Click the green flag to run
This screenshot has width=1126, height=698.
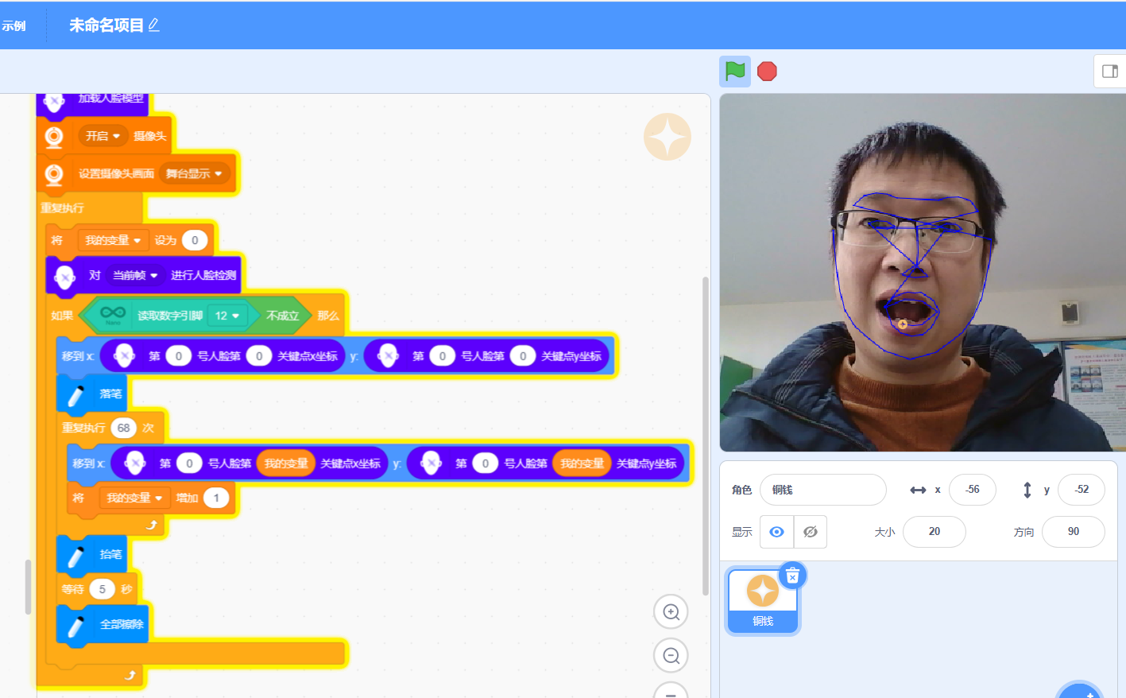coord(735,72)
